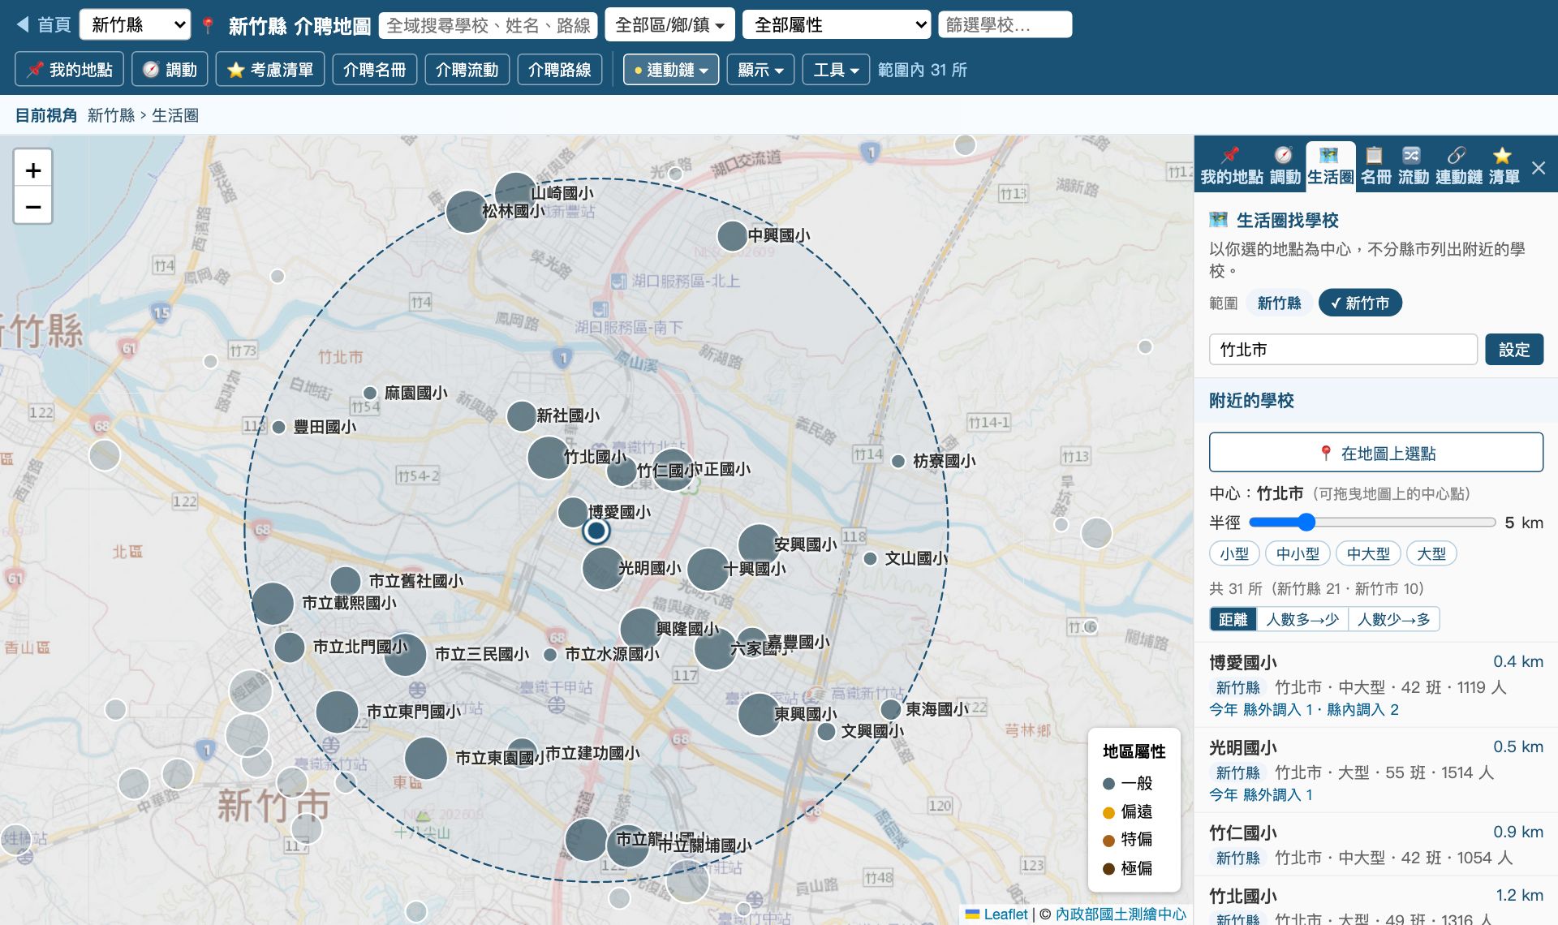Adjust the 半徑 radius slider handle

pyautogui.click(x=1306, y=523)
